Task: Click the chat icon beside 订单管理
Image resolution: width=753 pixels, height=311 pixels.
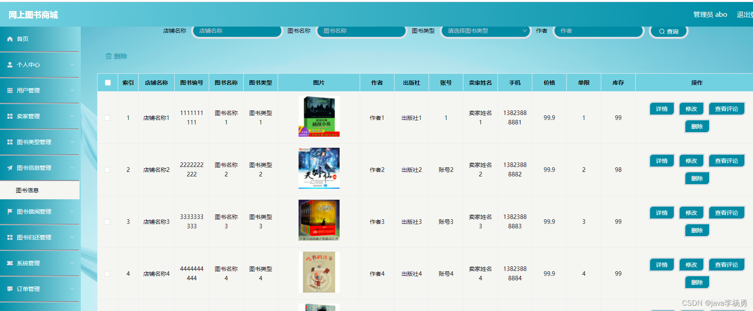Action: 10,289
